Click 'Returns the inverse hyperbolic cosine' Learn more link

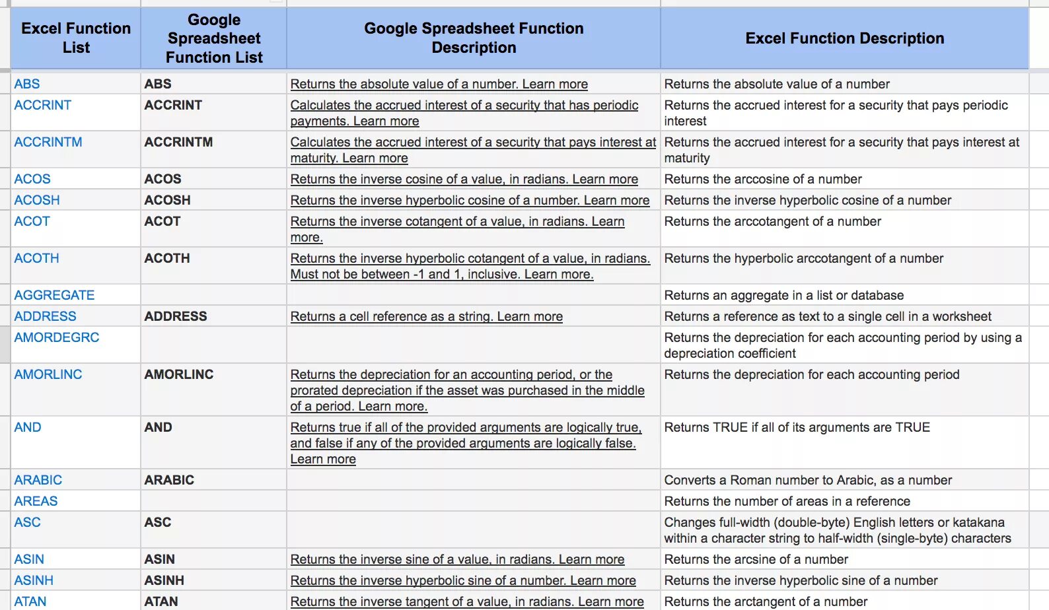click(470, 200)
